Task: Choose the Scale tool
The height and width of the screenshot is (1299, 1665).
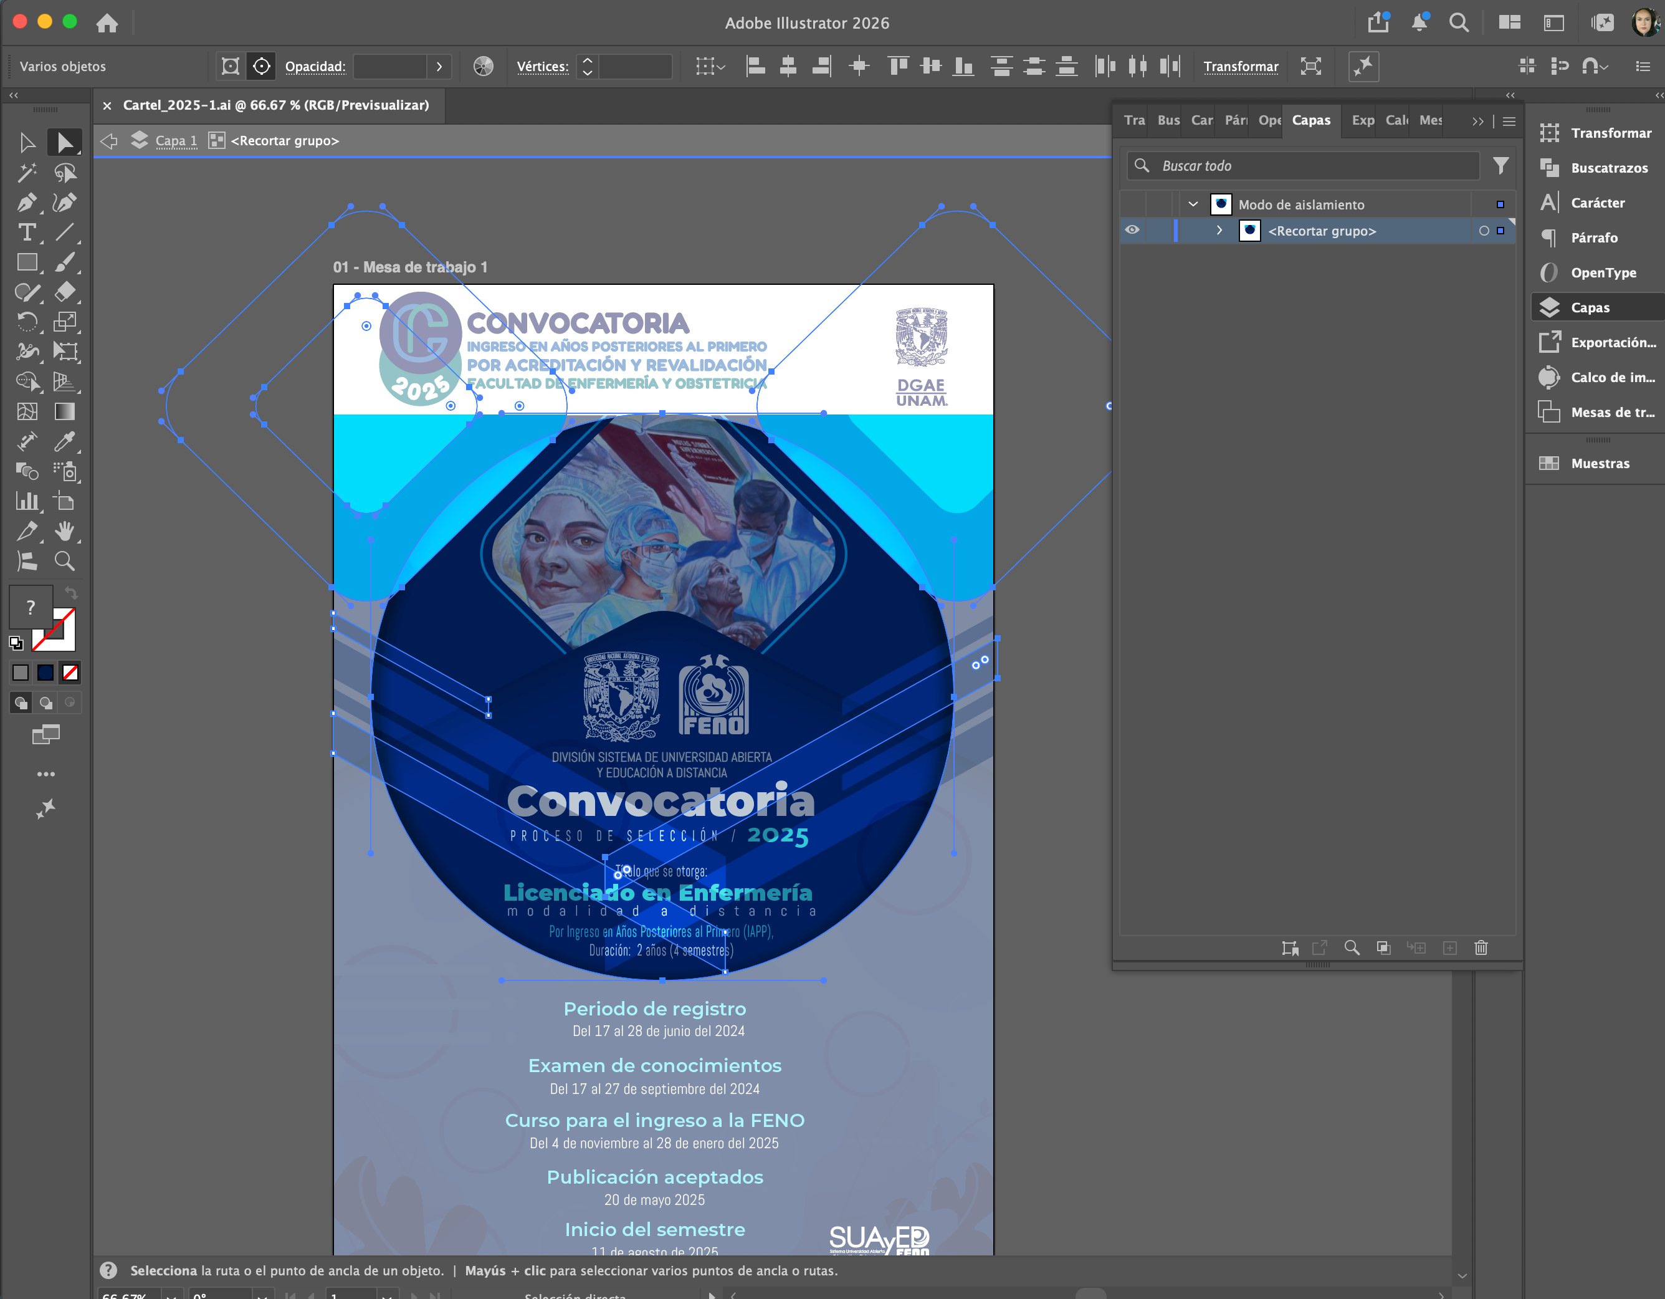Action: point(65,322)
